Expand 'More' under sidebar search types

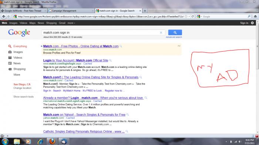pyautogui.click(x=17, y=75)
